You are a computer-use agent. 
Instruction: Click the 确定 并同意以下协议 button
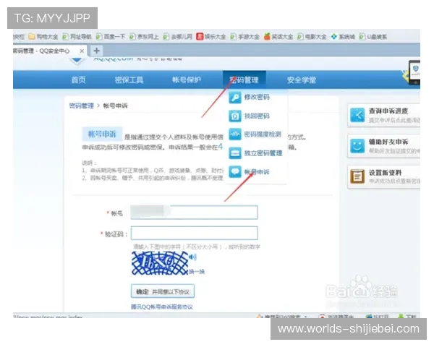click(163, 291)
